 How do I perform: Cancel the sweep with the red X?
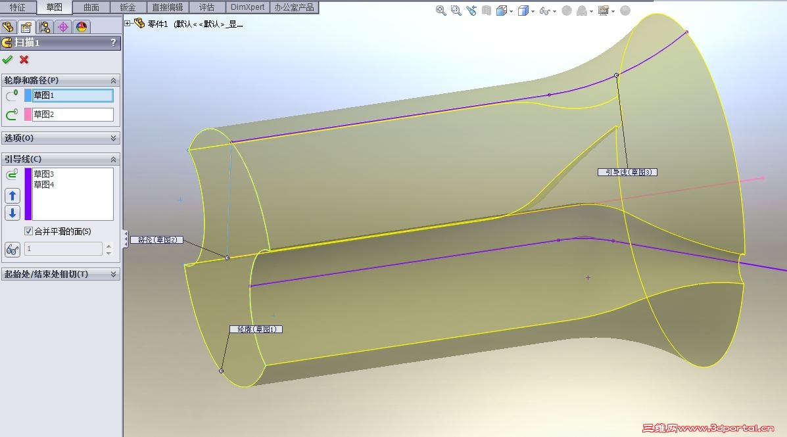pyautogui.click(x=24, y=60)
